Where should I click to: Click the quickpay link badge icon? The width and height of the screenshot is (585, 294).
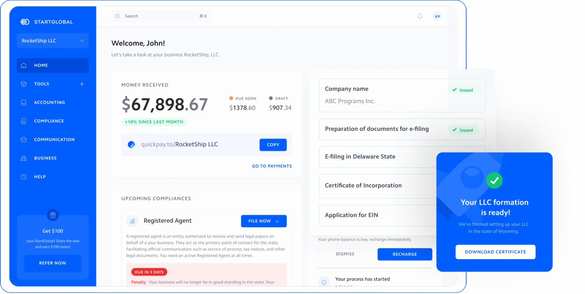tap(131, 144)
